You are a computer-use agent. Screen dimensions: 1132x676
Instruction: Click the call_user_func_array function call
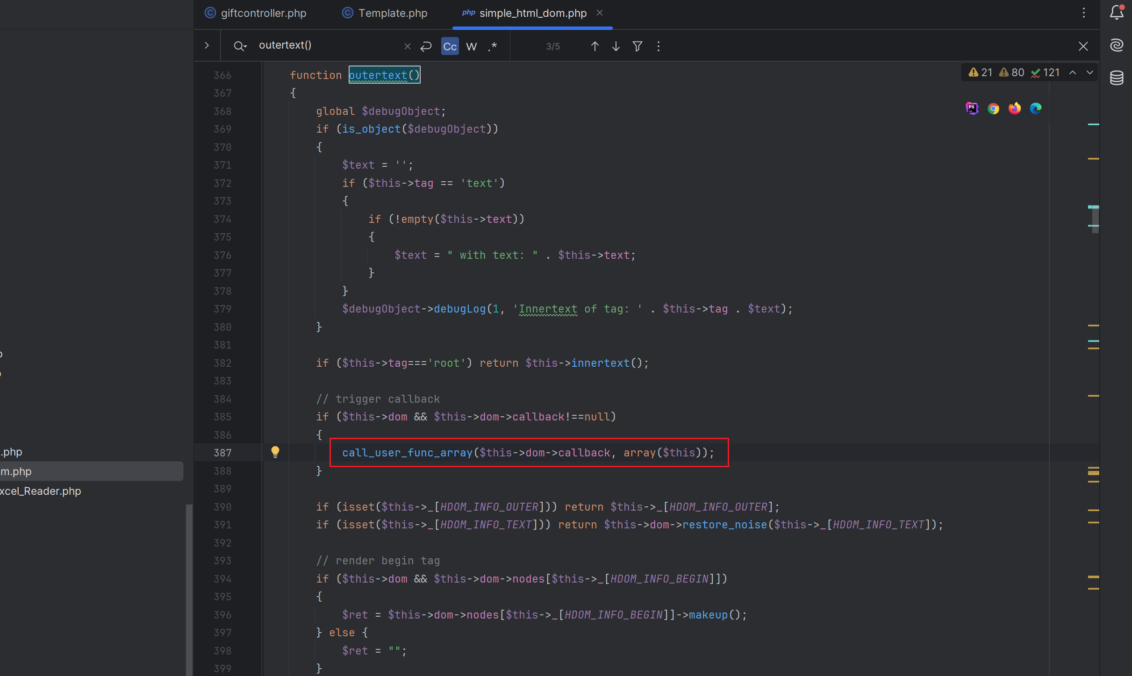[407, 453]
